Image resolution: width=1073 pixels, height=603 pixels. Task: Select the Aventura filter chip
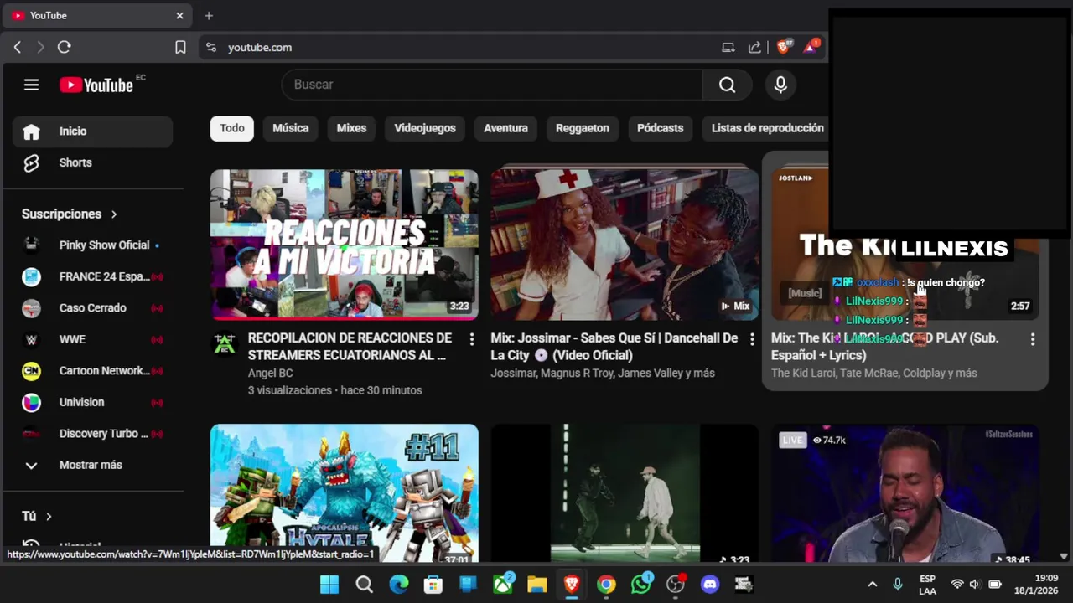(x=505, y=128)
